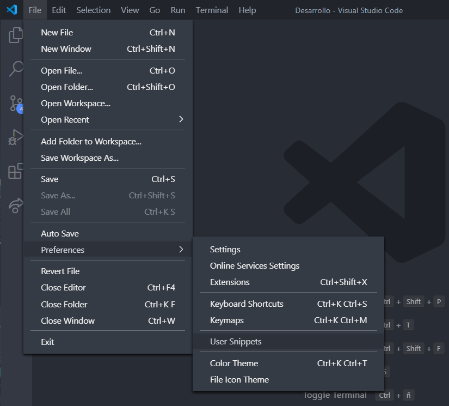Viewport: 449px width, 406px height.
Task: Open the Terminal menu
Action: [x=212, y=10]
